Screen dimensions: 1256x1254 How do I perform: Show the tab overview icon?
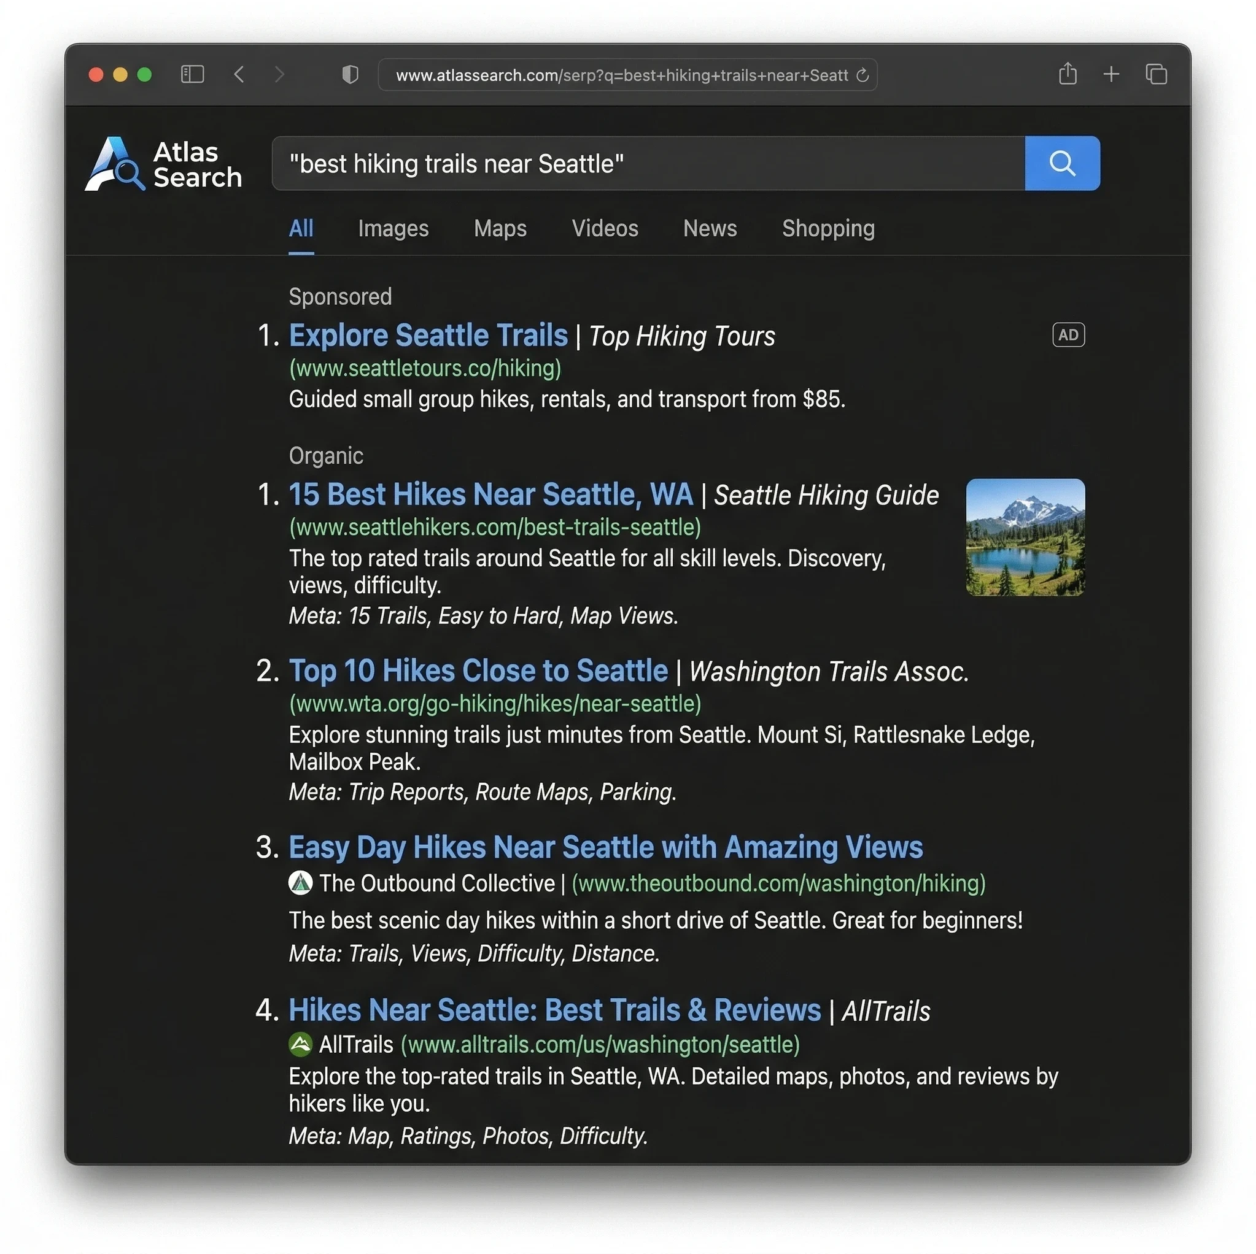point(1156,74)
